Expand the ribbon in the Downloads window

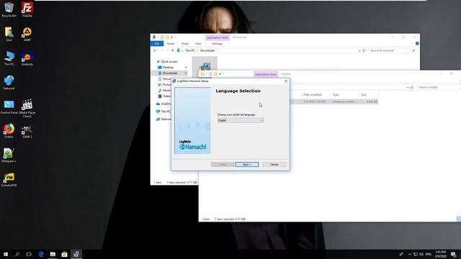click(x=412, y=43)
